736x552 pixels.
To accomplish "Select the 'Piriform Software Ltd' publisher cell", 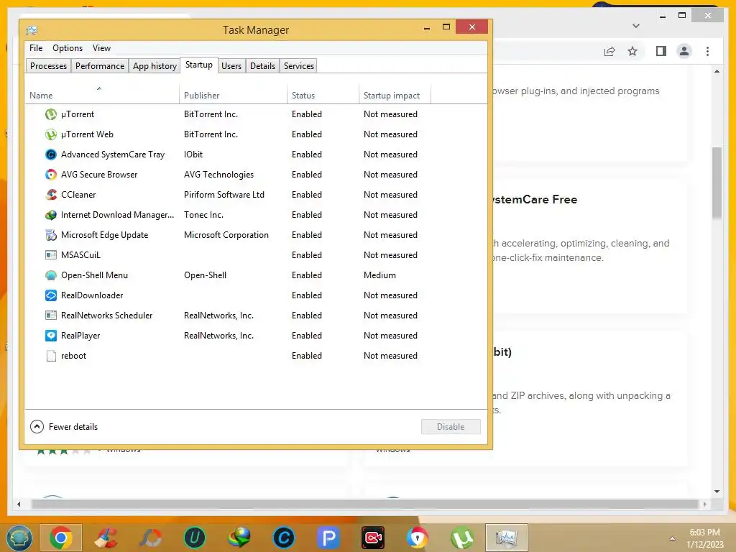I will pos(224,195).
